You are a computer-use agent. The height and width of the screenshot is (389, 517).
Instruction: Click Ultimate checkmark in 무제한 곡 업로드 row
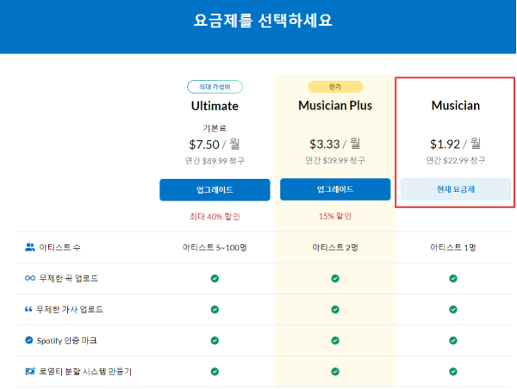[x=215, y=279]
